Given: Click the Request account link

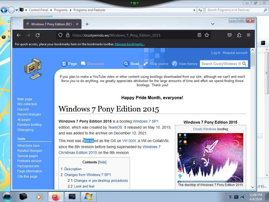Looking at the screenshot, I should pyautogui.click(x=235, y=53).
